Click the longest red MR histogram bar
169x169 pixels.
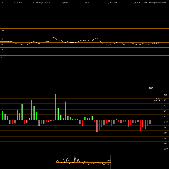[x=97, y=126]
